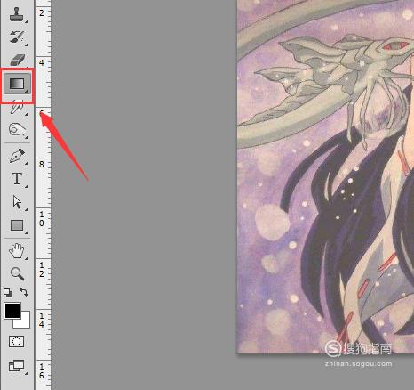
Task: Select the Hand tool
Action: point(17,251)
